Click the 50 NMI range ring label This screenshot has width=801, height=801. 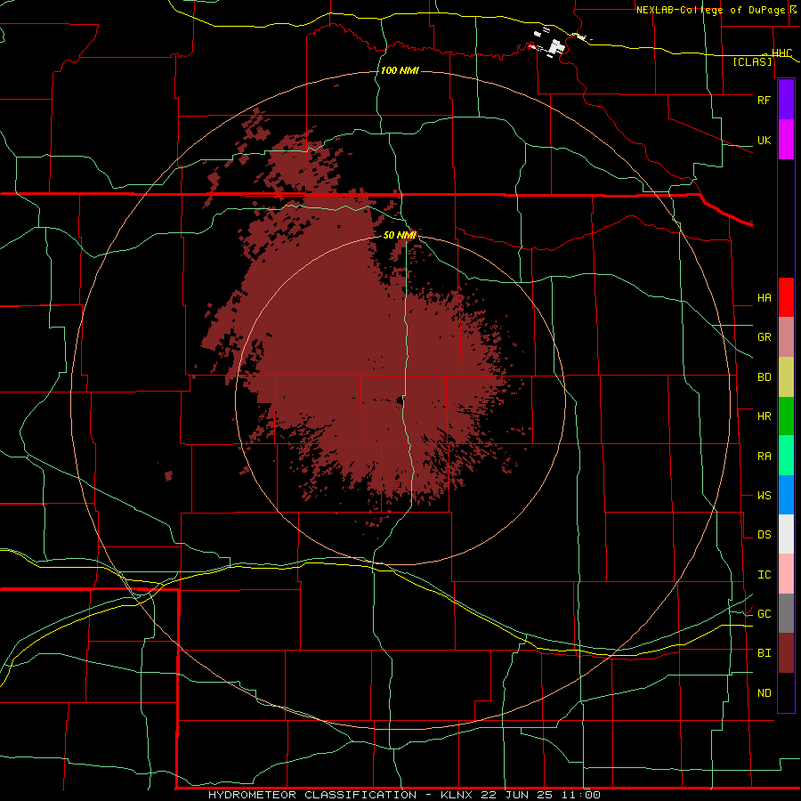click(x=400, y=235)
